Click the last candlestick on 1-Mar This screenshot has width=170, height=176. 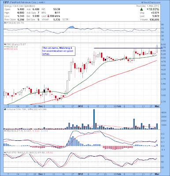pos(157,49)
